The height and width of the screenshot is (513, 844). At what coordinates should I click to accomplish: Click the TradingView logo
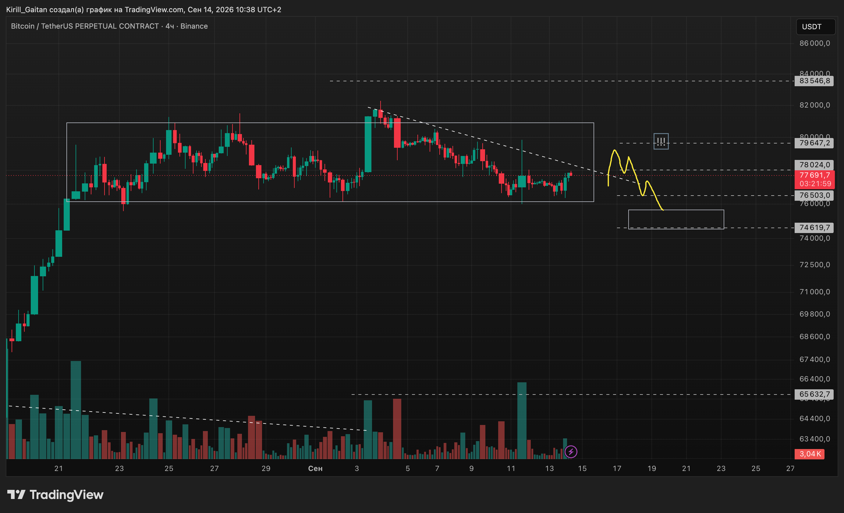point(55,494)
